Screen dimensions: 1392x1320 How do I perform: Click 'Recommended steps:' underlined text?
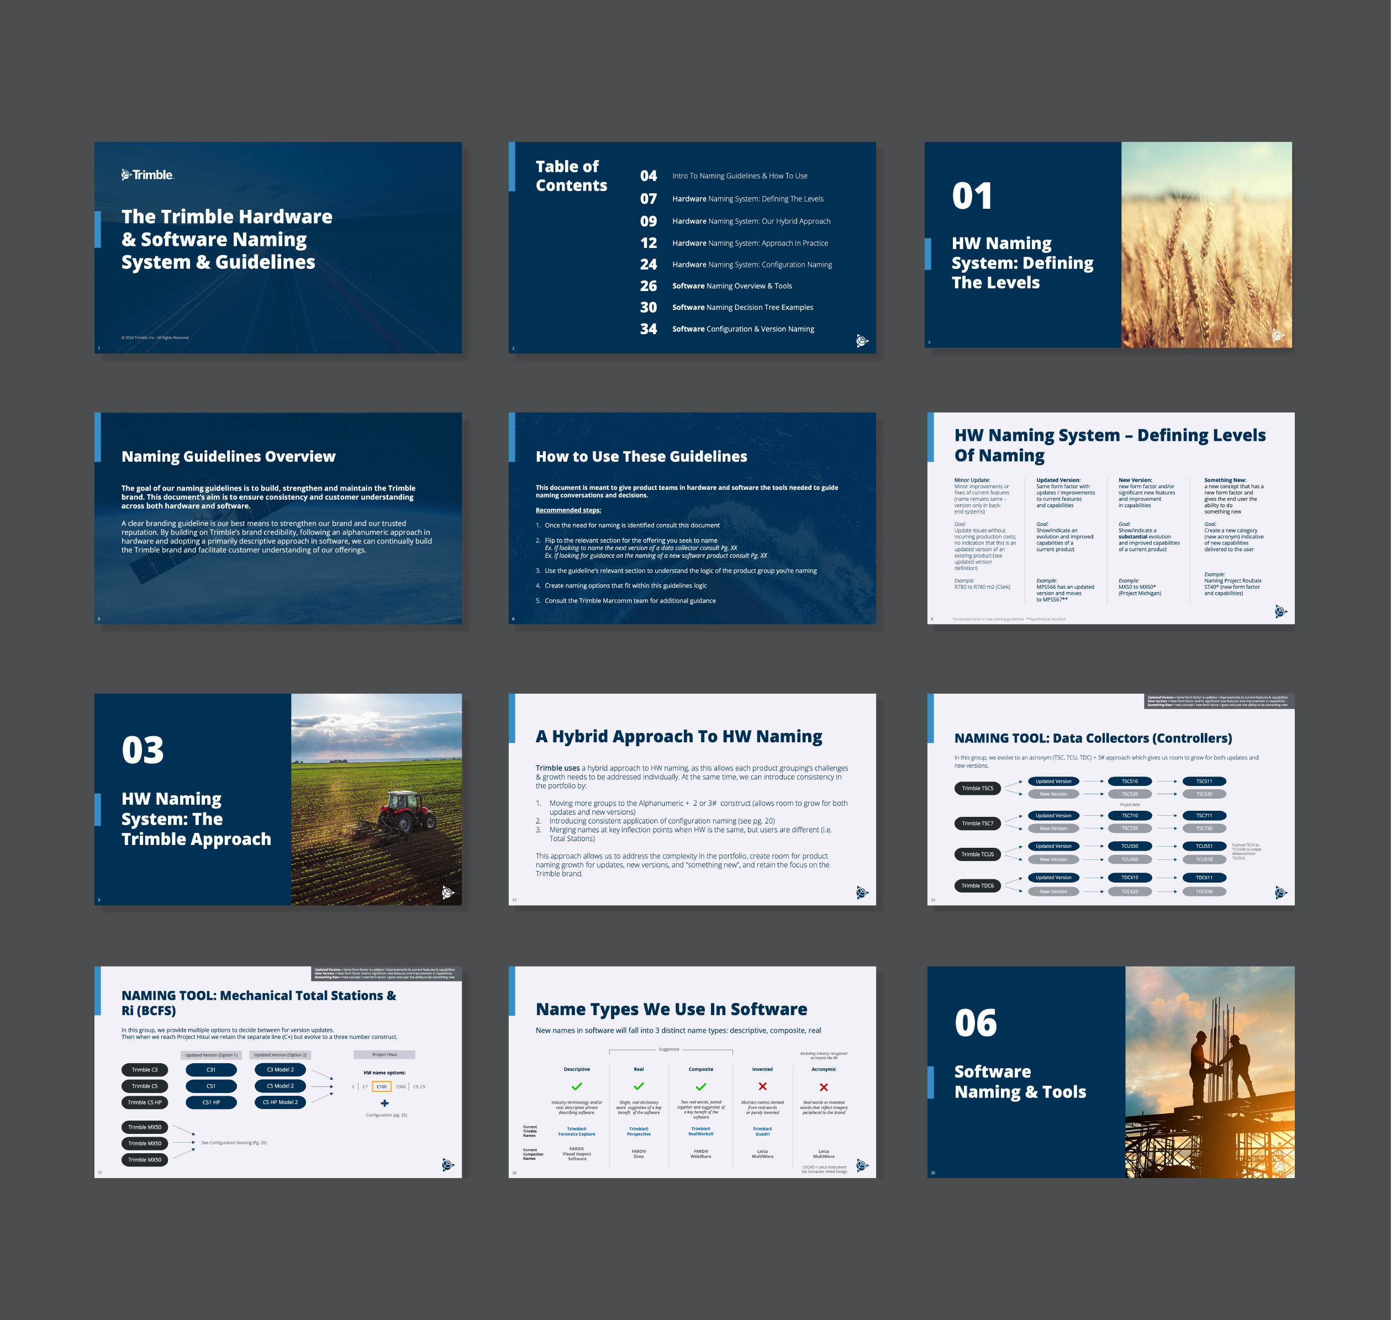568,510
